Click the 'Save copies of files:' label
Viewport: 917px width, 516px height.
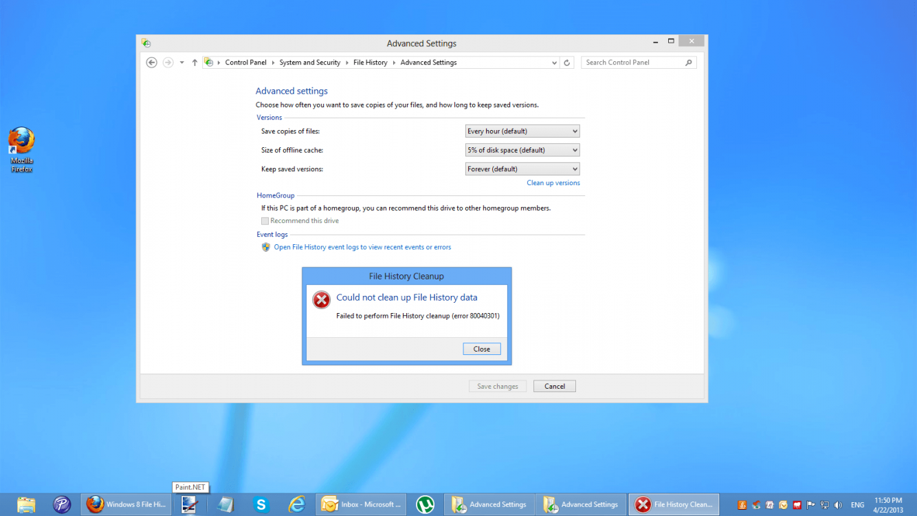[290, 131]
